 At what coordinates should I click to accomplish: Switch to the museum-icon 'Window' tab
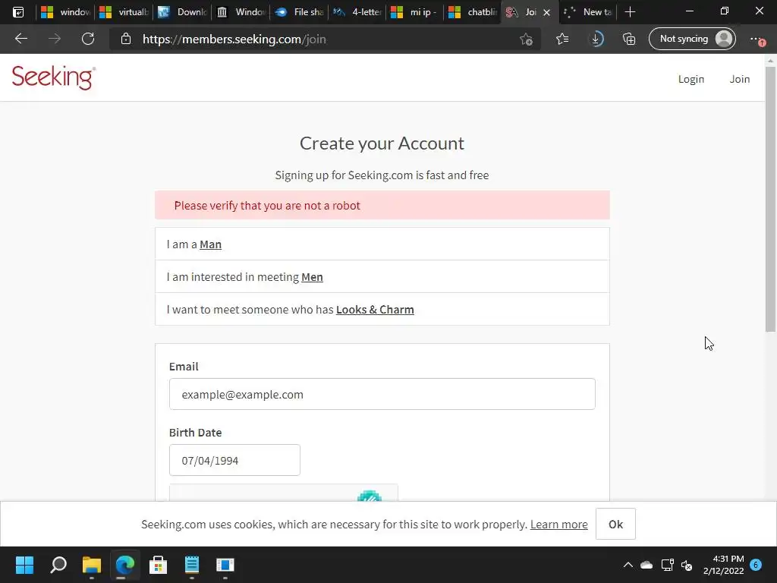[241, 12]
